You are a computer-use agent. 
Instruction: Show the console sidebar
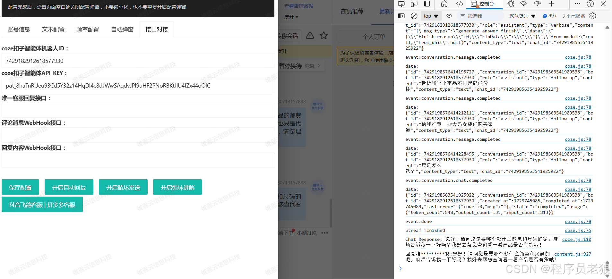coord(401,16)
